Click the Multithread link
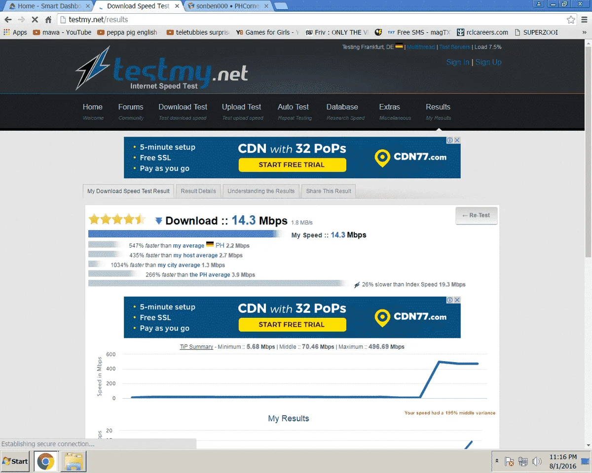Image resolution: width=592 pixels, height=473 pixels. point(421,47)
